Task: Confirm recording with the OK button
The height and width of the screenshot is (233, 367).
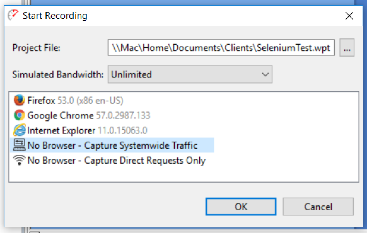Action: pos(241,207)
